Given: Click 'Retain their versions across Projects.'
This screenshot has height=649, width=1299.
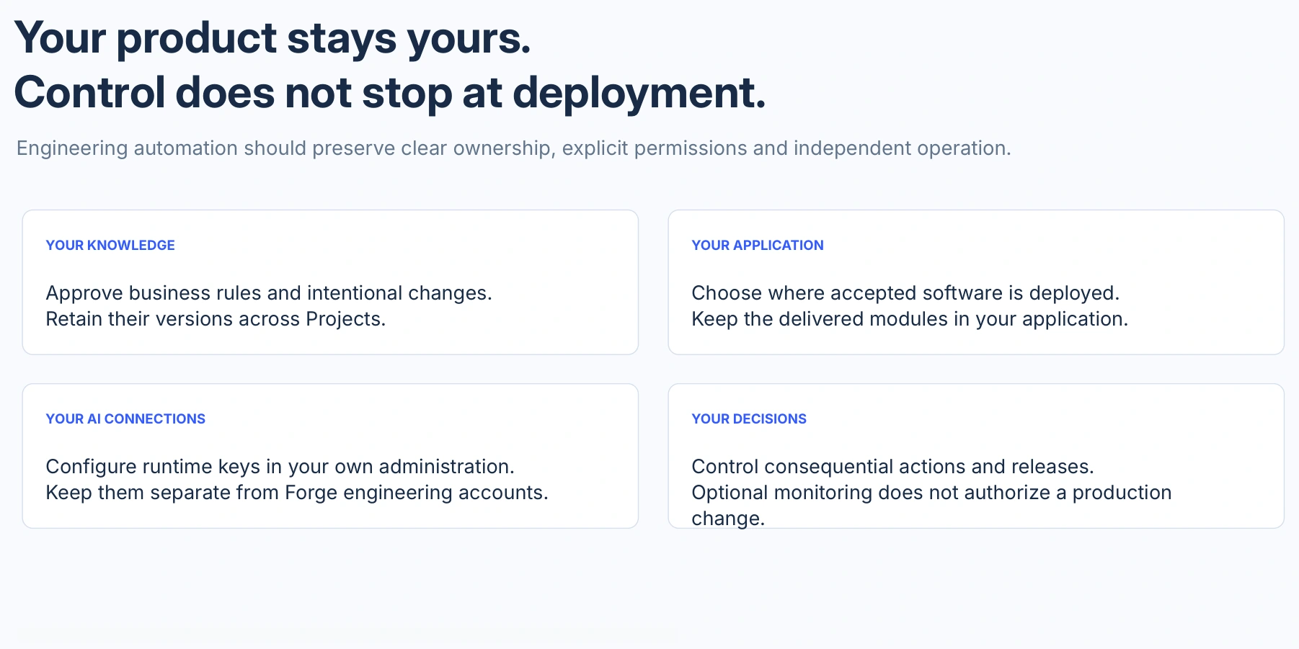Looking at the screenshot, I should tap(216, 319).
